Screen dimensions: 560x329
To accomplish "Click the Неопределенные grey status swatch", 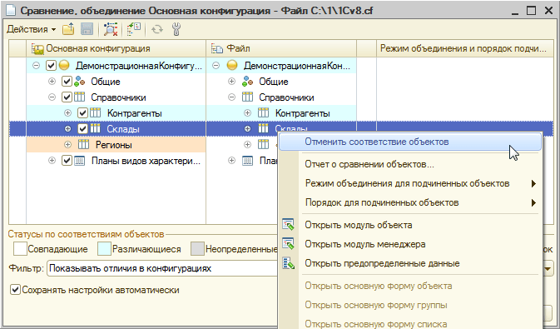I will coord(197,249).
